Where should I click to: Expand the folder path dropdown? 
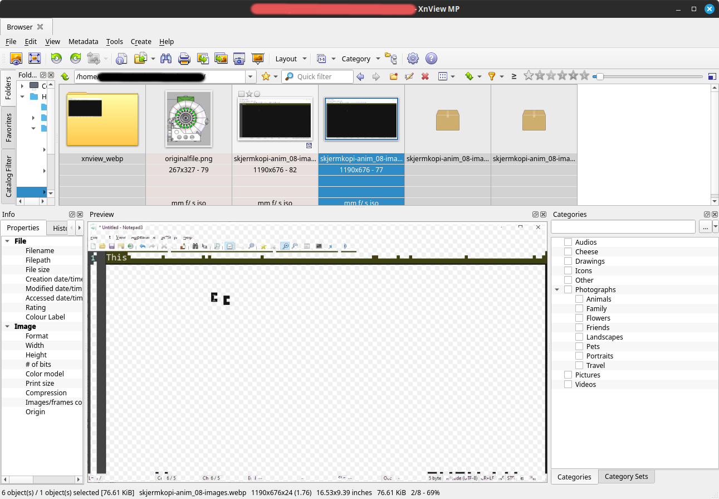pos(251,76)
